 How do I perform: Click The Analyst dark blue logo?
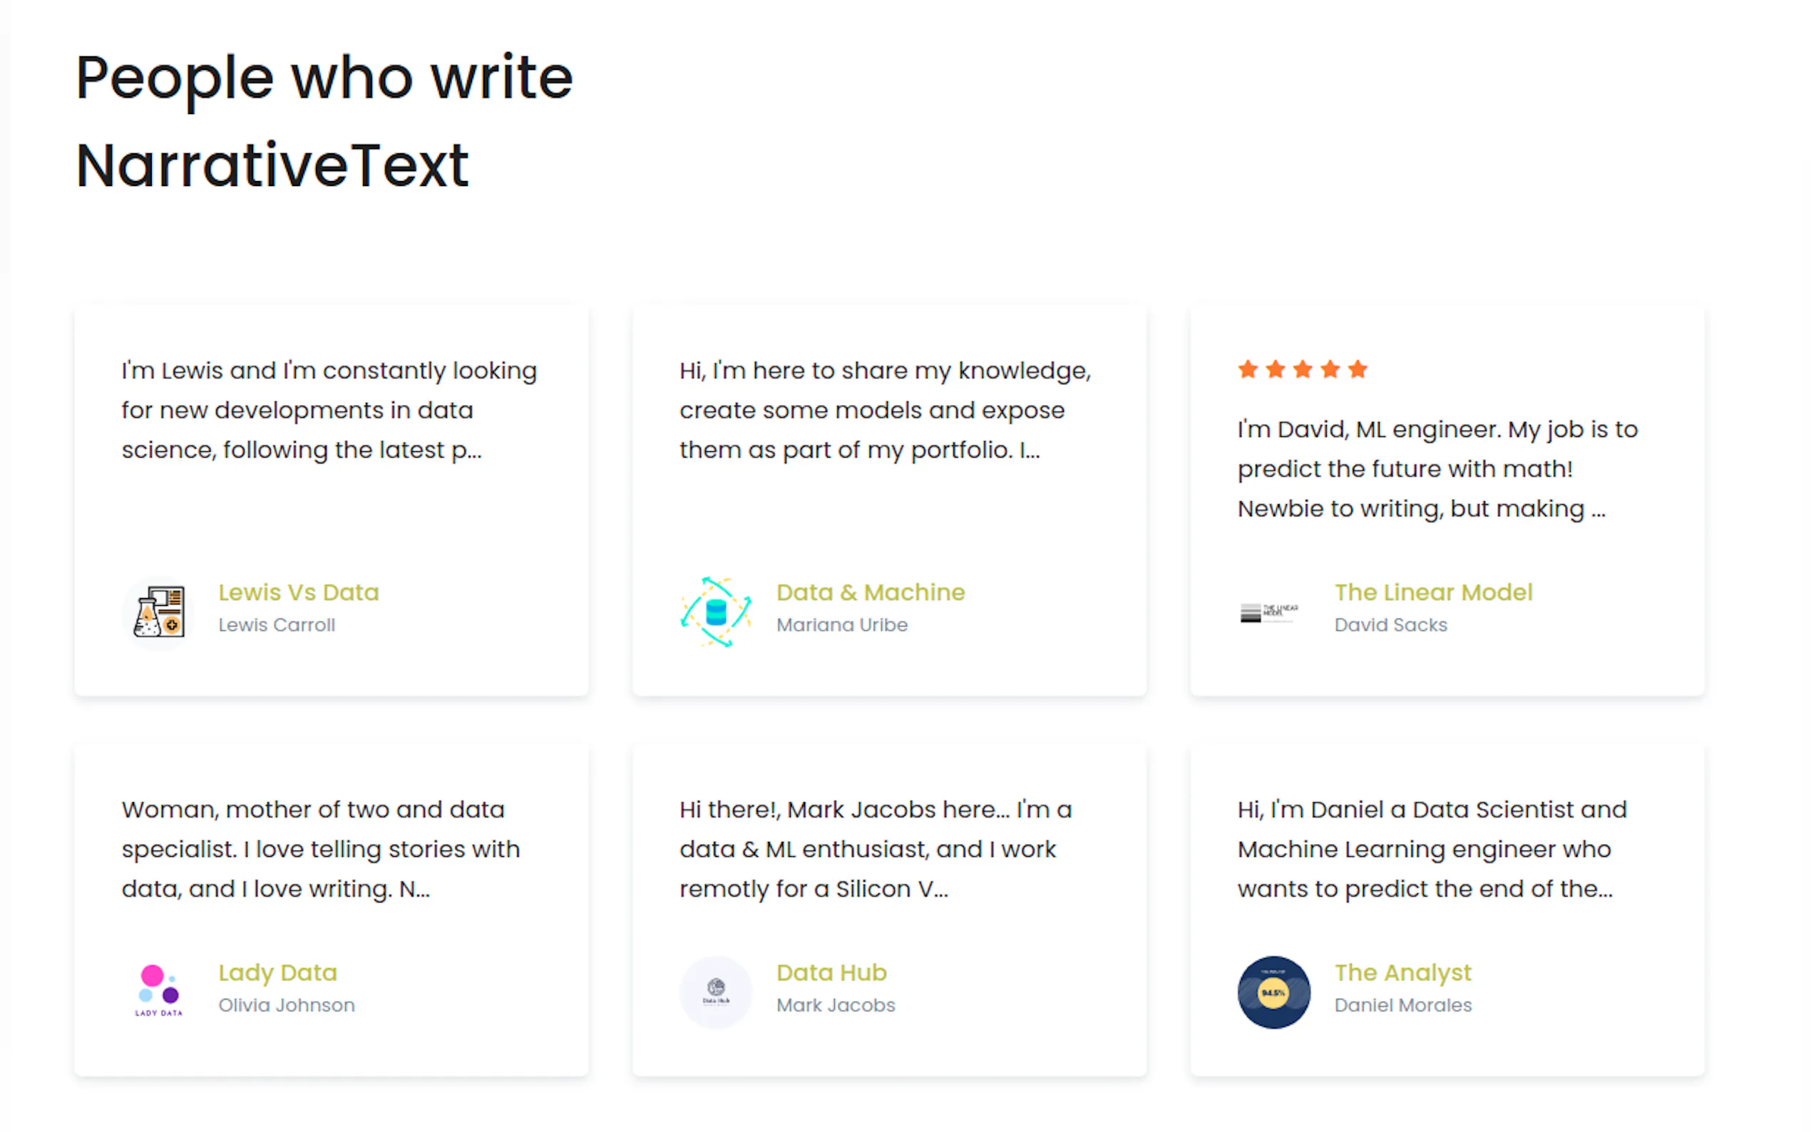[x=1273, y=992]
